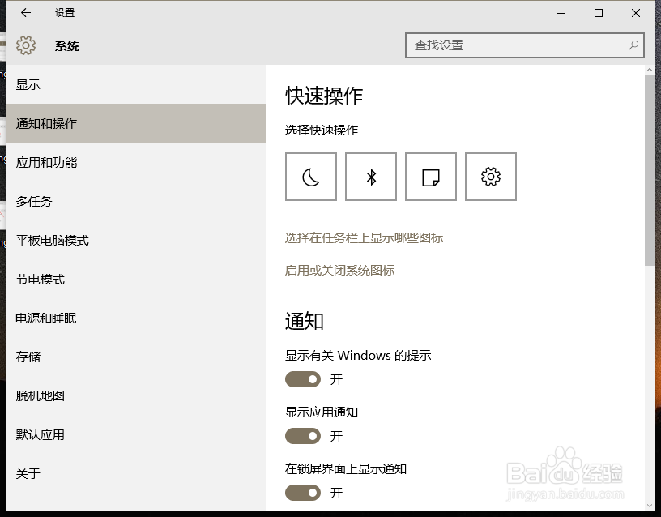Viewport: 661px width, 517px height.
Task: Disable the 显示应用通知 switch
Action: 303,436
